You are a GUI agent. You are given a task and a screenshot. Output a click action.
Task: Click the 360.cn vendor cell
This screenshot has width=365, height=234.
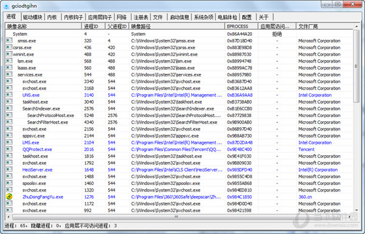[305, 197]
